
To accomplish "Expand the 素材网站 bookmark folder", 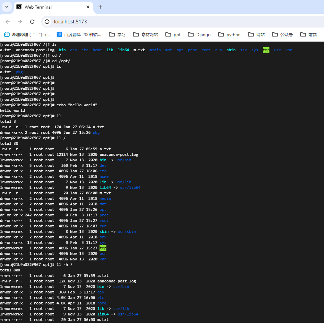I will click(146, 34).
